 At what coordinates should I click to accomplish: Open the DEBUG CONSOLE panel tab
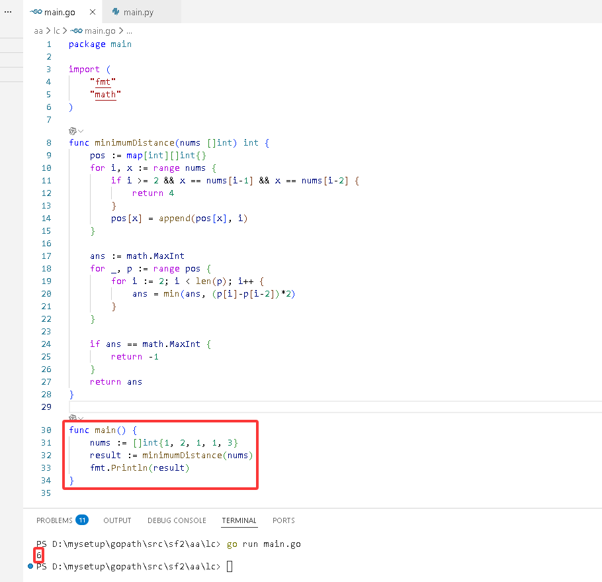click(177, 520)
